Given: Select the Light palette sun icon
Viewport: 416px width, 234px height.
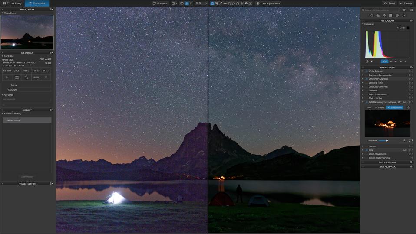Looking at the screenshot, I should (x=371, y=15).
